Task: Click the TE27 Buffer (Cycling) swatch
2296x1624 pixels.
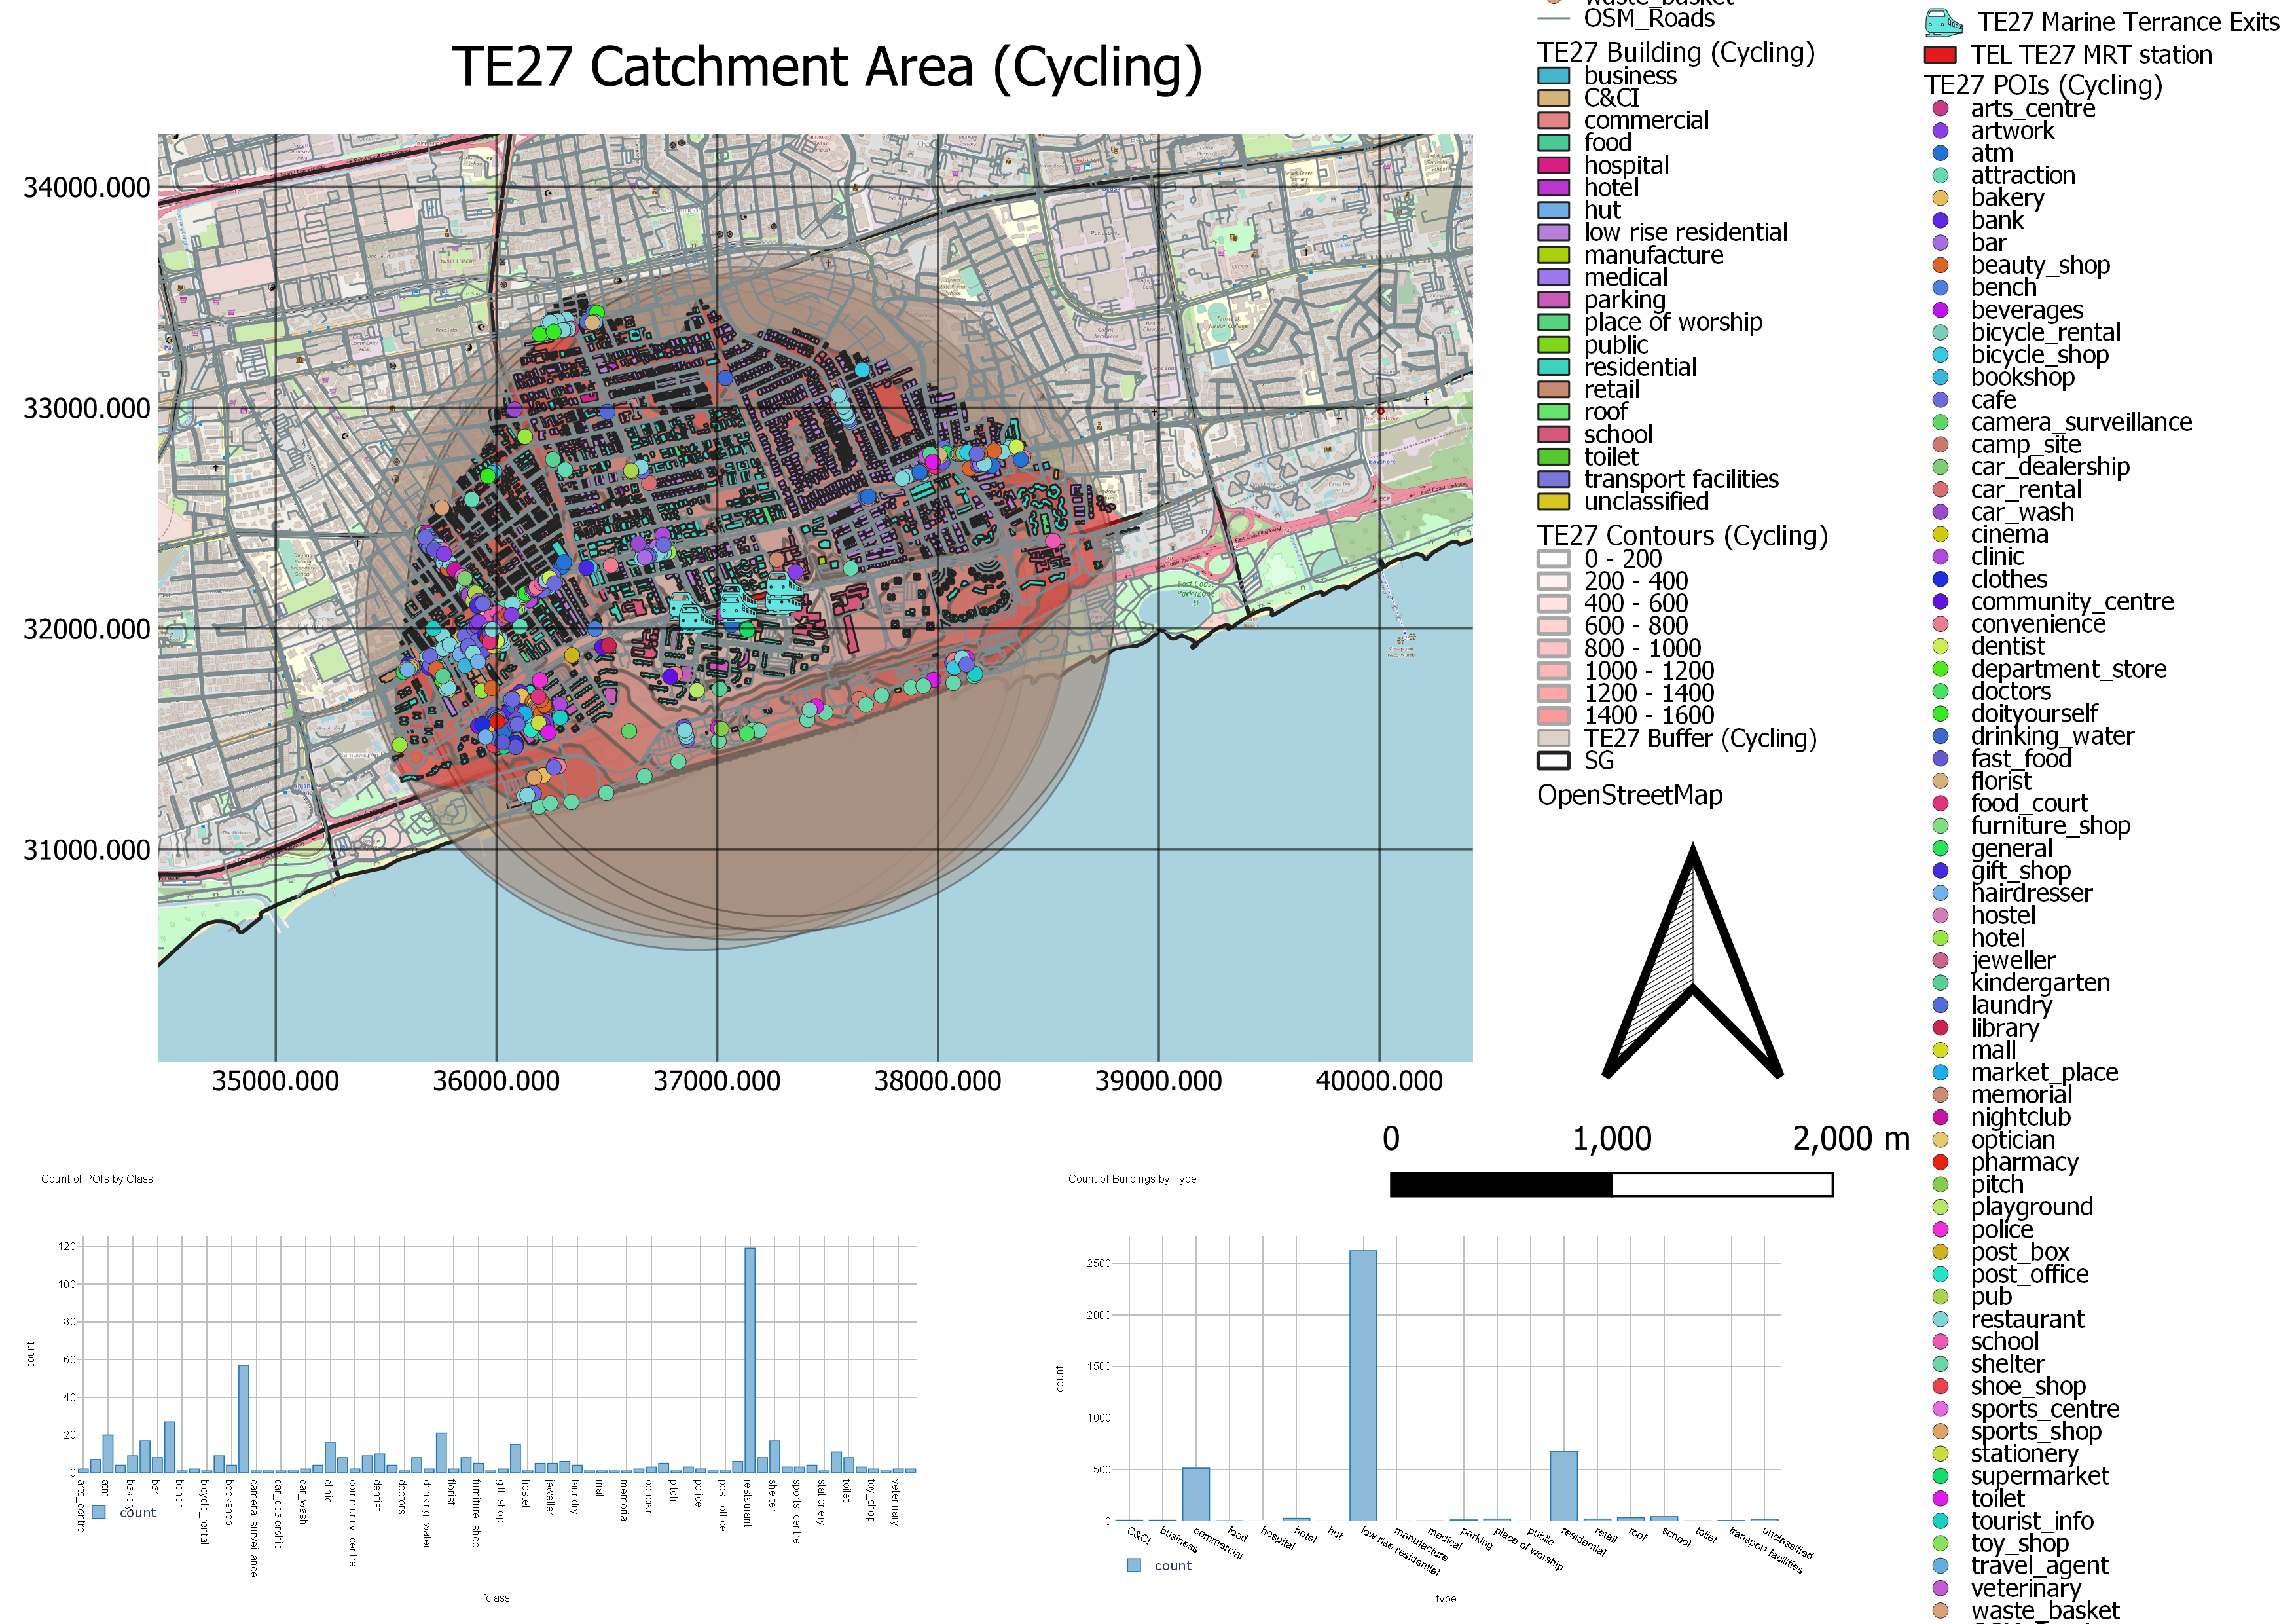Action: [x=1553, y=739]
